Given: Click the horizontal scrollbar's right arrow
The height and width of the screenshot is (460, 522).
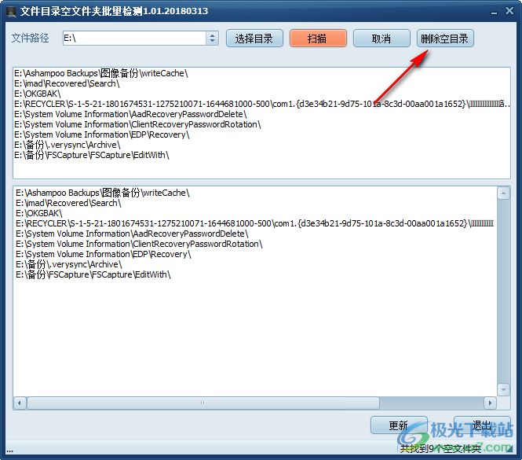Looking at the screenshot, I should tap(491, 403).
